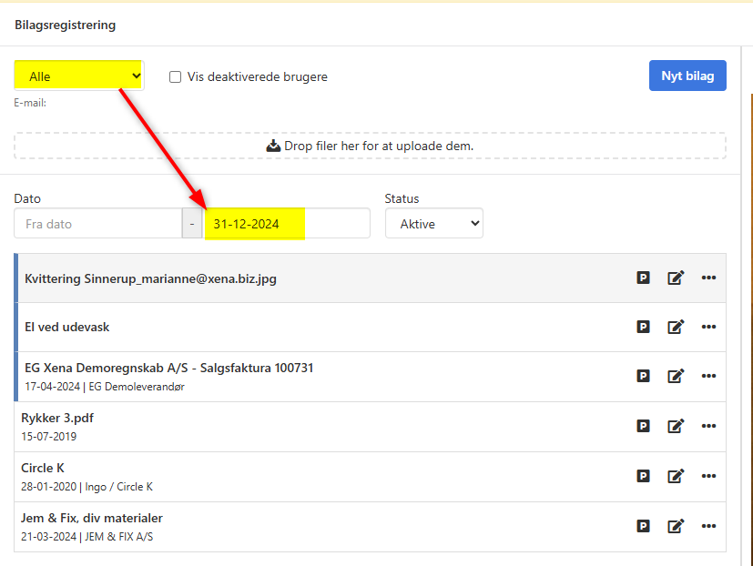The image size is (753, 566).
Task: Click the end date field 31-12-2024
Action: pyautogui.click(x=286, y=224)
